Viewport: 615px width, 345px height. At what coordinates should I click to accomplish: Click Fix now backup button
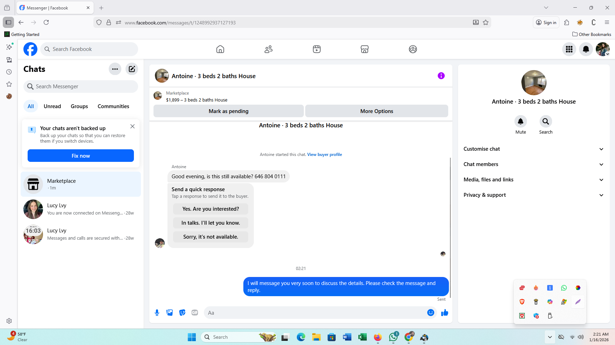81,156
